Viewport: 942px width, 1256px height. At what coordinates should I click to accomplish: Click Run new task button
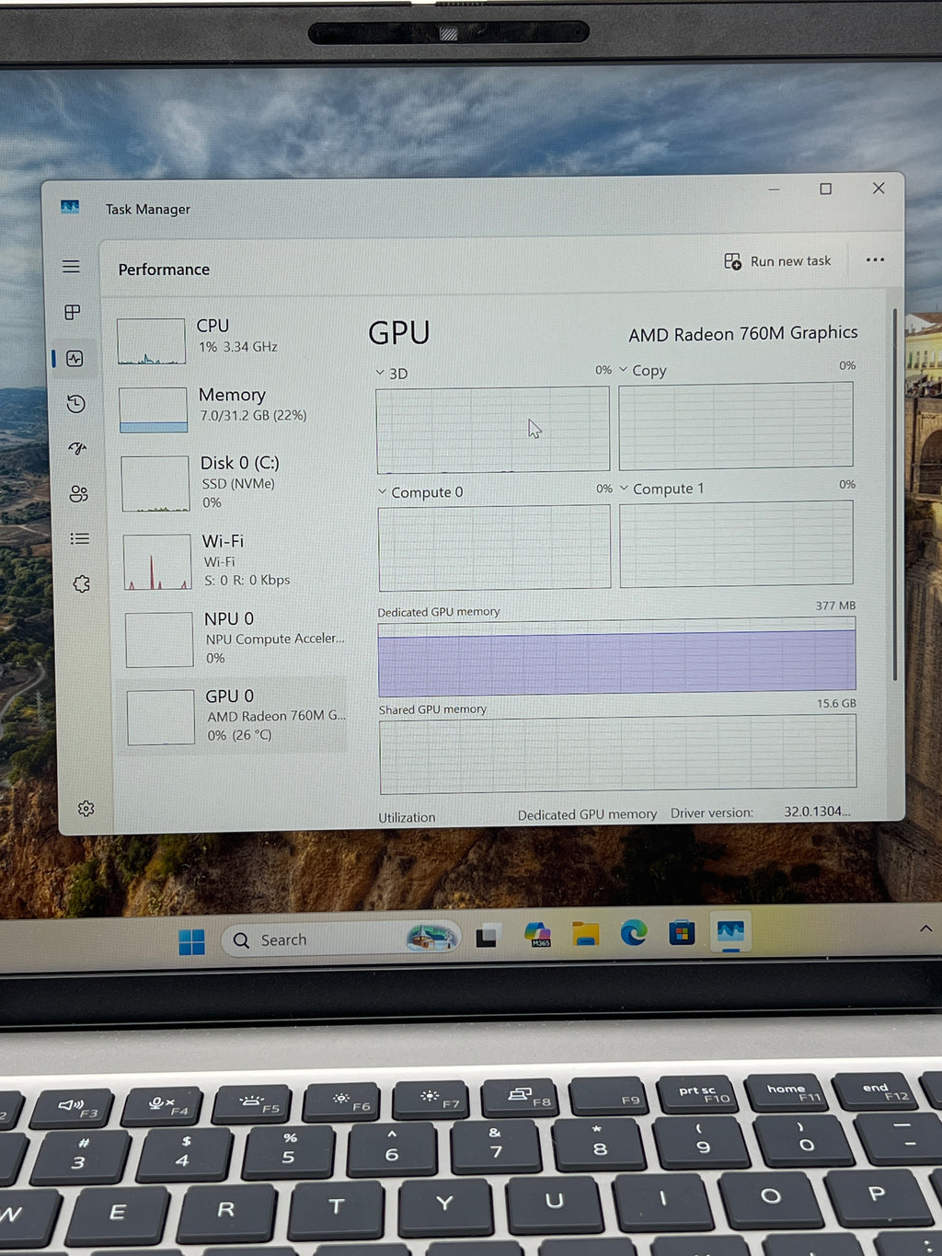pyautogui.click(x=777, y=261)
